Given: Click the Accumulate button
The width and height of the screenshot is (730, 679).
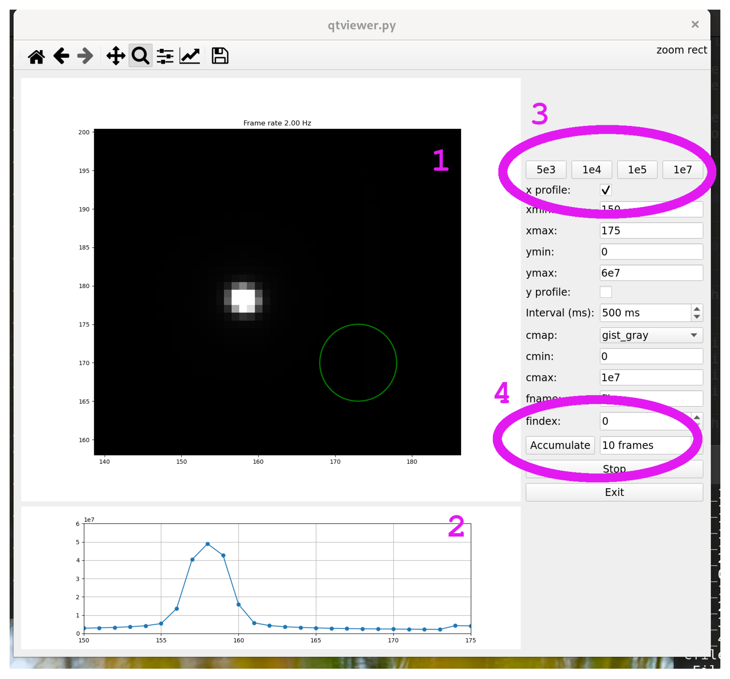Looking at the screenshot, I should [560, 445].
